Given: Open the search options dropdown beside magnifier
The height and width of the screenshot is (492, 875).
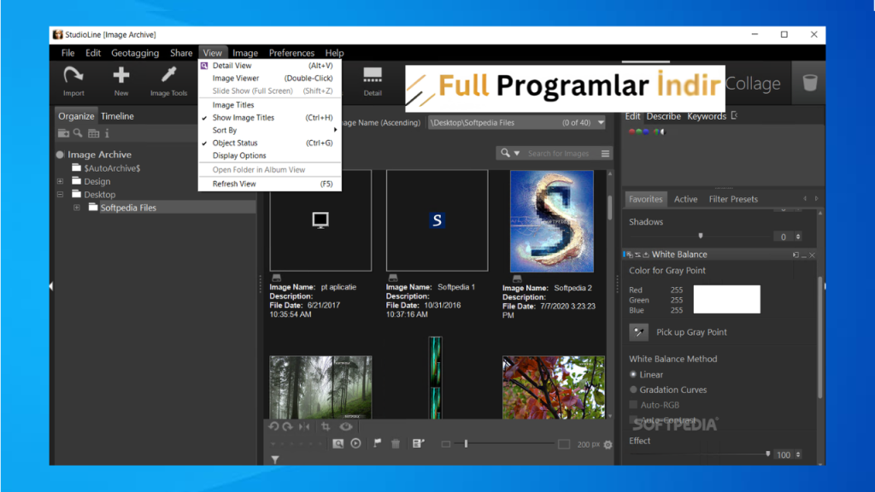Looking at the screenshot, I should click(x=517, y=154).
